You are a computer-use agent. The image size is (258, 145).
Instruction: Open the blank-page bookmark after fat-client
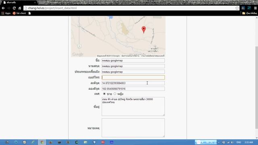tap(29, 13)
